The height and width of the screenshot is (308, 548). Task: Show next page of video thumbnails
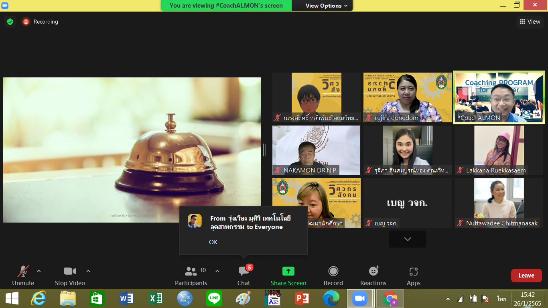[x=408, y=239]
